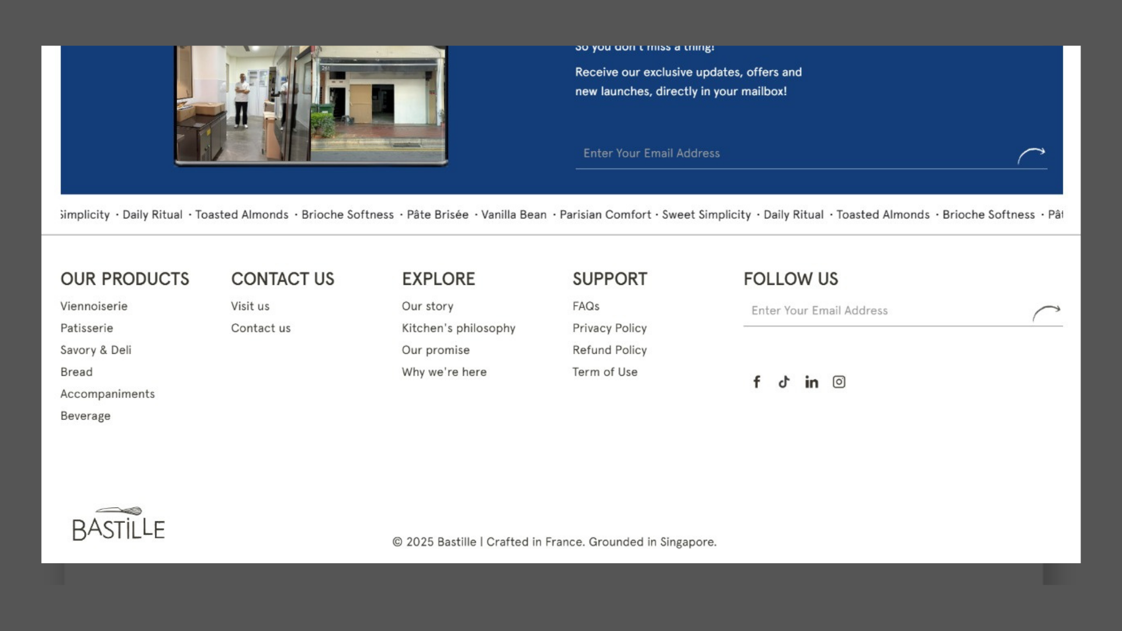Open the Beverage category
Screen dimensions: 1122x631
point(85,416)
